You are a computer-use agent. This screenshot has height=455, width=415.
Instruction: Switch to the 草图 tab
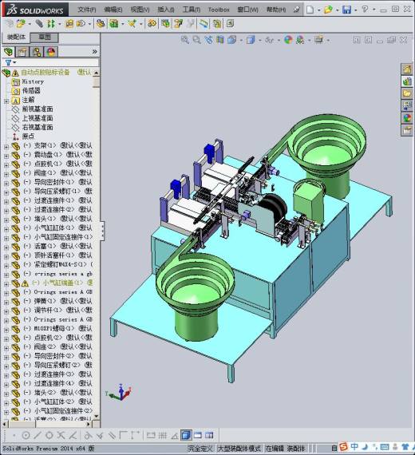coord(45,38)
